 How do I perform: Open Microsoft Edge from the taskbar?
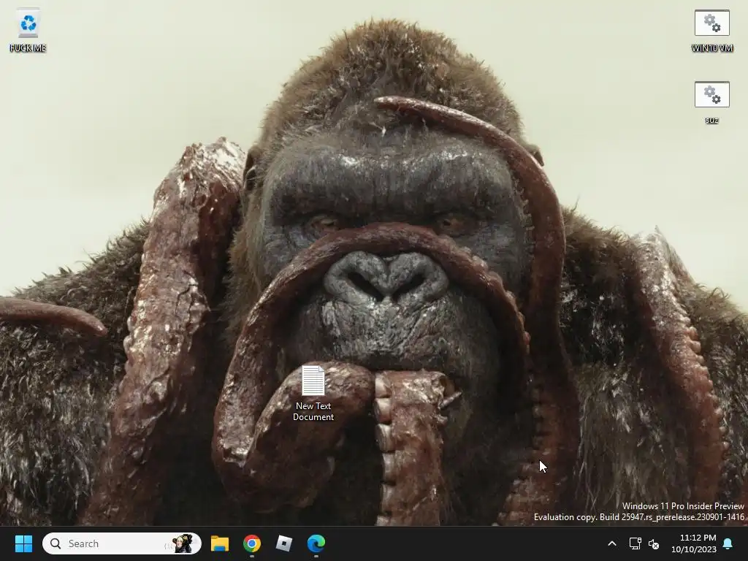pyautogui.click(x=316, y=543)
